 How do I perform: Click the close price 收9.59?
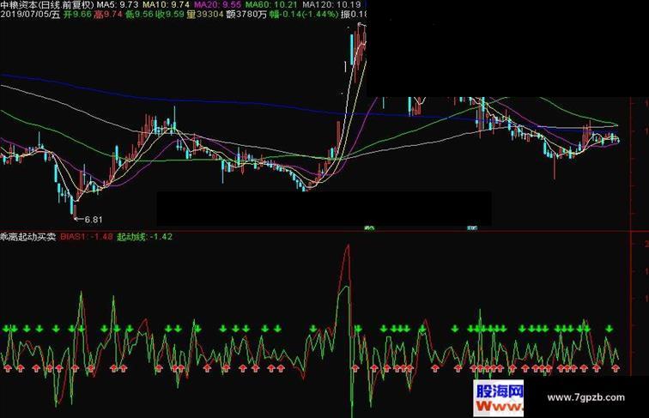pyautogui.click(x=170, y=15)
